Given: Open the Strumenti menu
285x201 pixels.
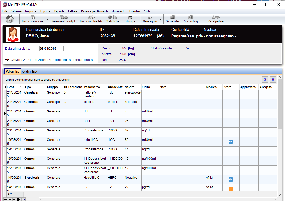Looking at the screenshot, I should point(118,11).
